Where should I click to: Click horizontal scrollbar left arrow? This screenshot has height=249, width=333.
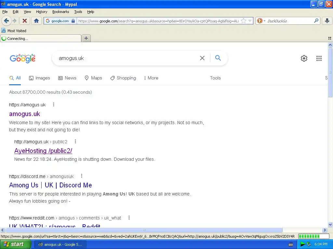(2, 230)
